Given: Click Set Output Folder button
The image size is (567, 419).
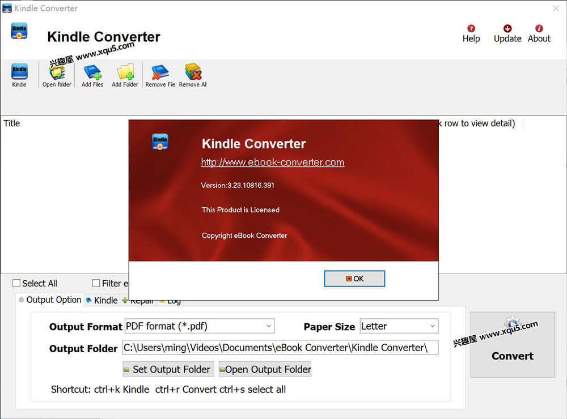Looking at the screenshot, I should 168,369.
